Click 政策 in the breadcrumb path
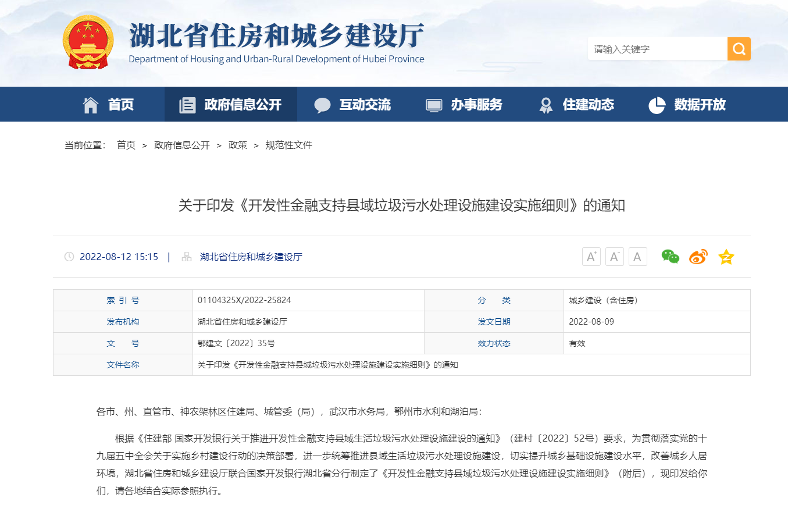 point(238,145)
